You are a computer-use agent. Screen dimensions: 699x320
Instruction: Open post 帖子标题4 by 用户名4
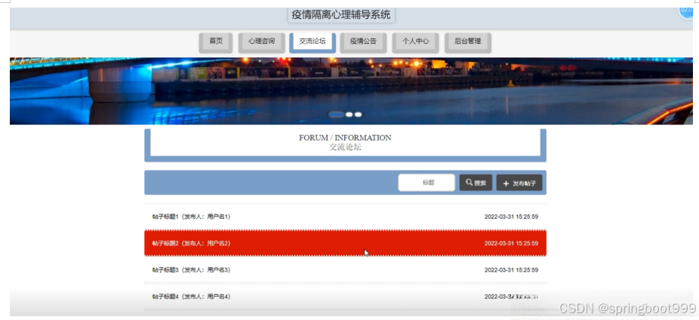pyautogui.click(x=345, y=297)
